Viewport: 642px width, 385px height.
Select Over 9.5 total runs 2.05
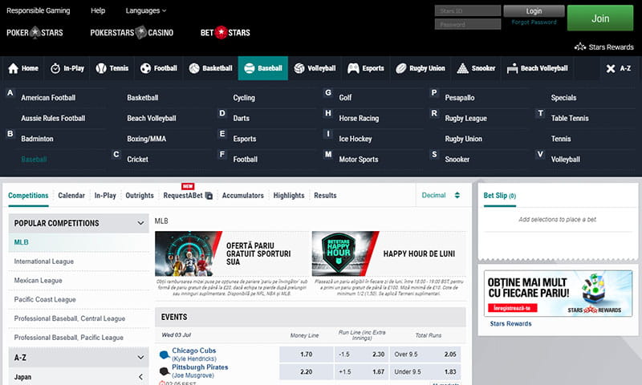click(425, 355)
